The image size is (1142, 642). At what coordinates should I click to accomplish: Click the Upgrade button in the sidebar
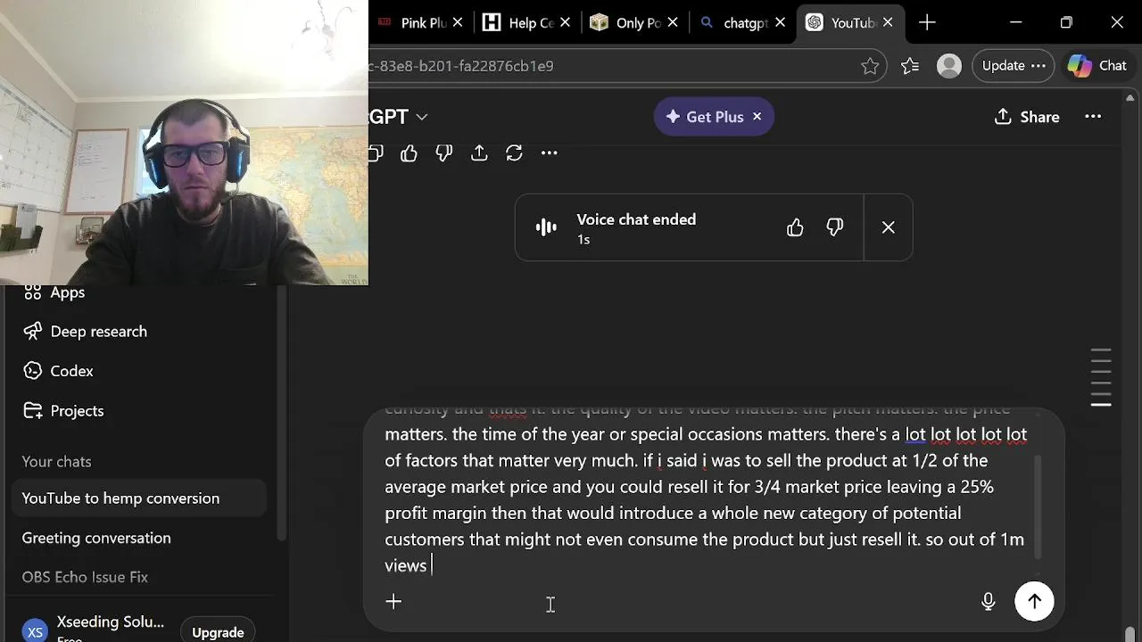(x=218, y=632)
